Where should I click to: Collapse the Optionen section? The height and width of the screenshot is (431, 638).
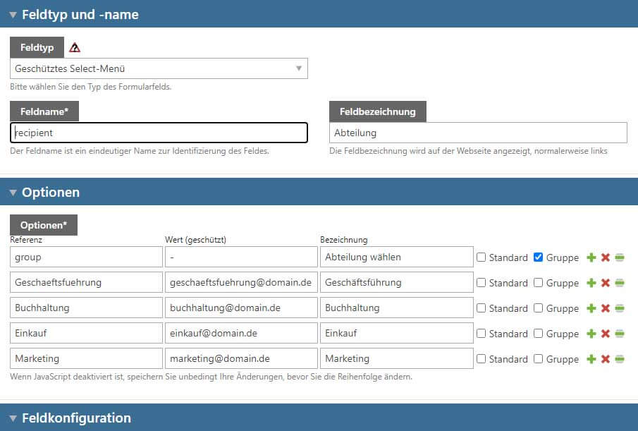[x=13, y=193]
